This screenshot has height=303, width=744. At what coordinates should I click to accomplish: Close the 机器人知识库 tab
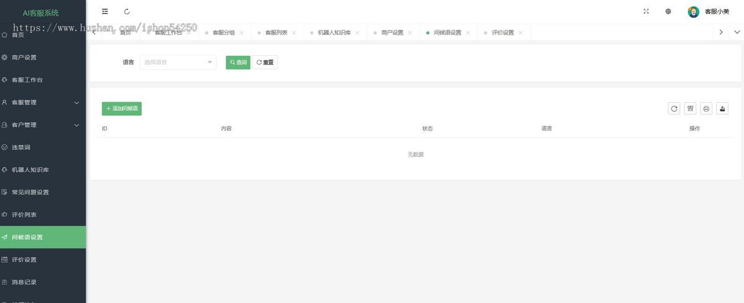[x=357, y=33]
